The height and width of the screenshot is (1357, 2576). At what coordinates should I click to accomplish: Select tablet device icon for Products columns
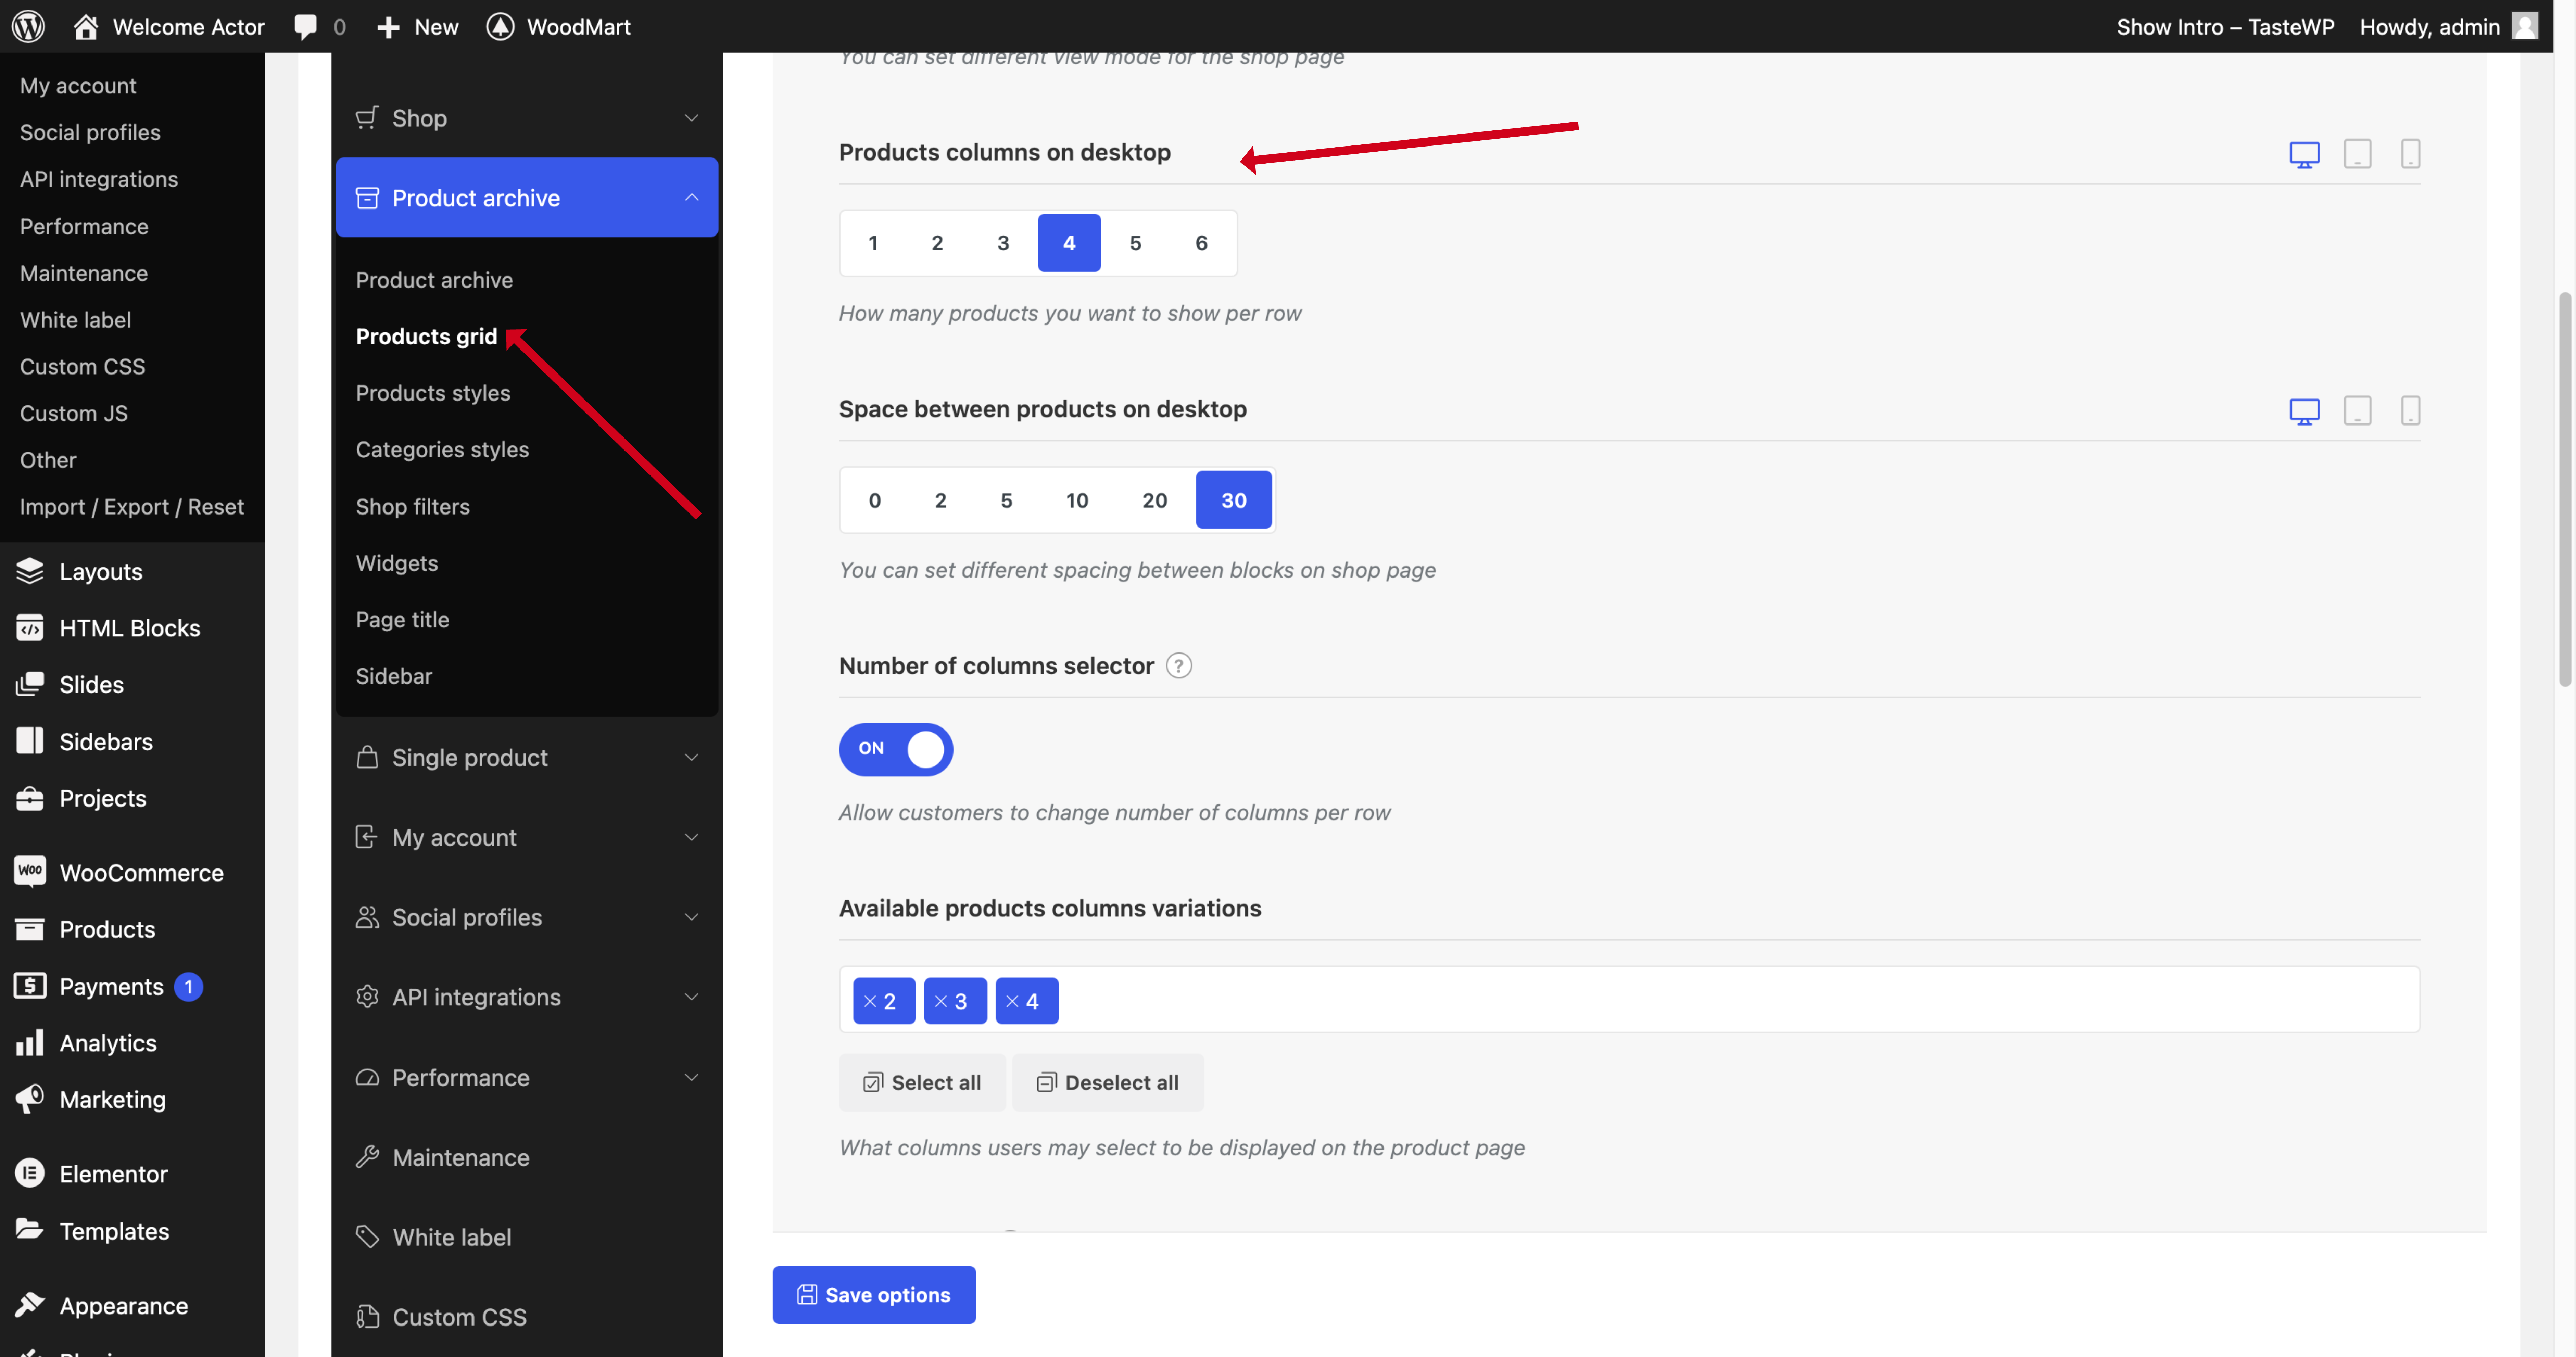point(2357,154)
